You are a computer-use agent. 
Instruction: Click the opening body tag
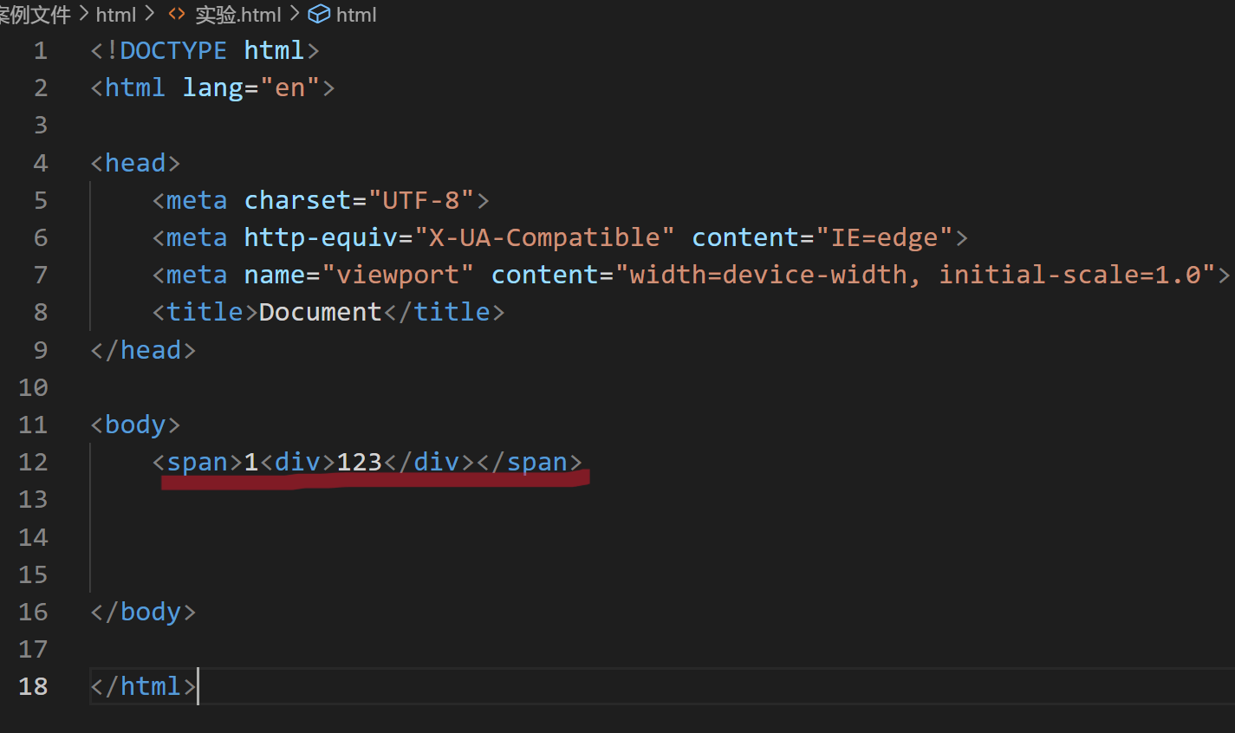[135, 425]
